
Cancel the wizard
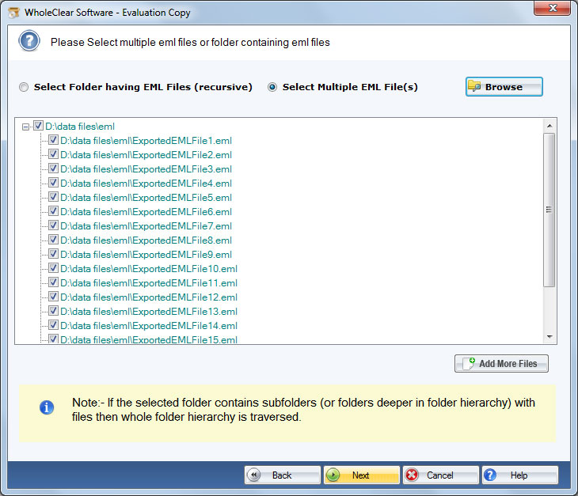coord(440,475)
